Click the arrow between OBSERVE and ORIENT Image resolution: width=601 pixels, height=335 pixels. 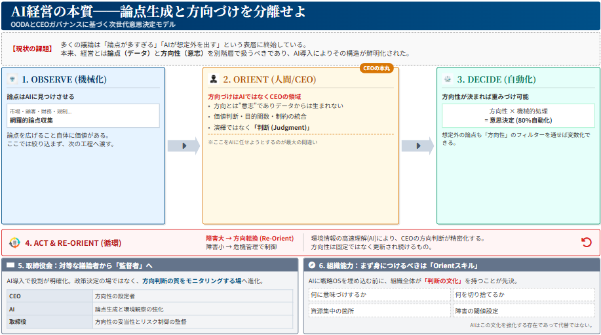[184, 146]
